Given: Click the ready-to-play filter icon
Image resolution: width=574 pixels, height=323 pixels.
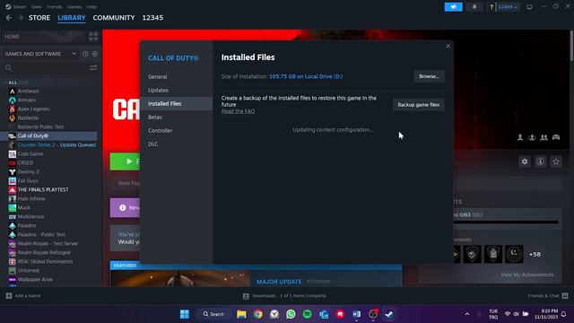Looking at the screenshot, I should pyautogui.click(x=95, y=54).
